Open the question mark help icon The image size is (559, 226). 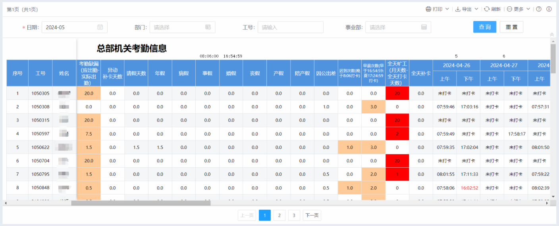coord(539,9)
